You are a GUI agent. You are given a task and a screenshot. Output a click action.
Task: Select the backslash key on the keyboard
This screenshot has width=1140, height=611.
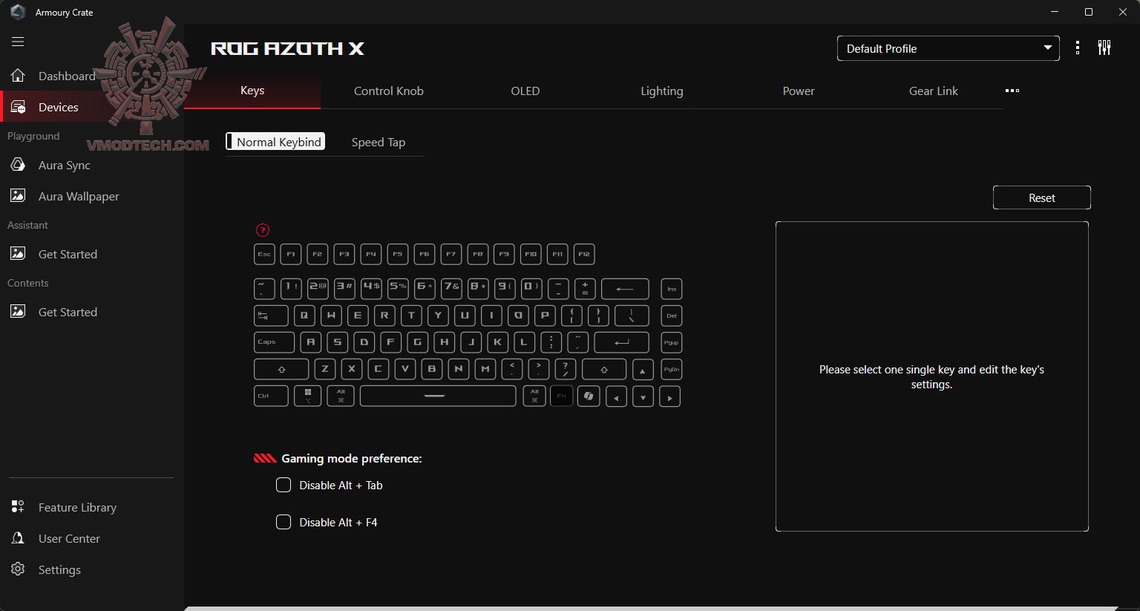631,316
